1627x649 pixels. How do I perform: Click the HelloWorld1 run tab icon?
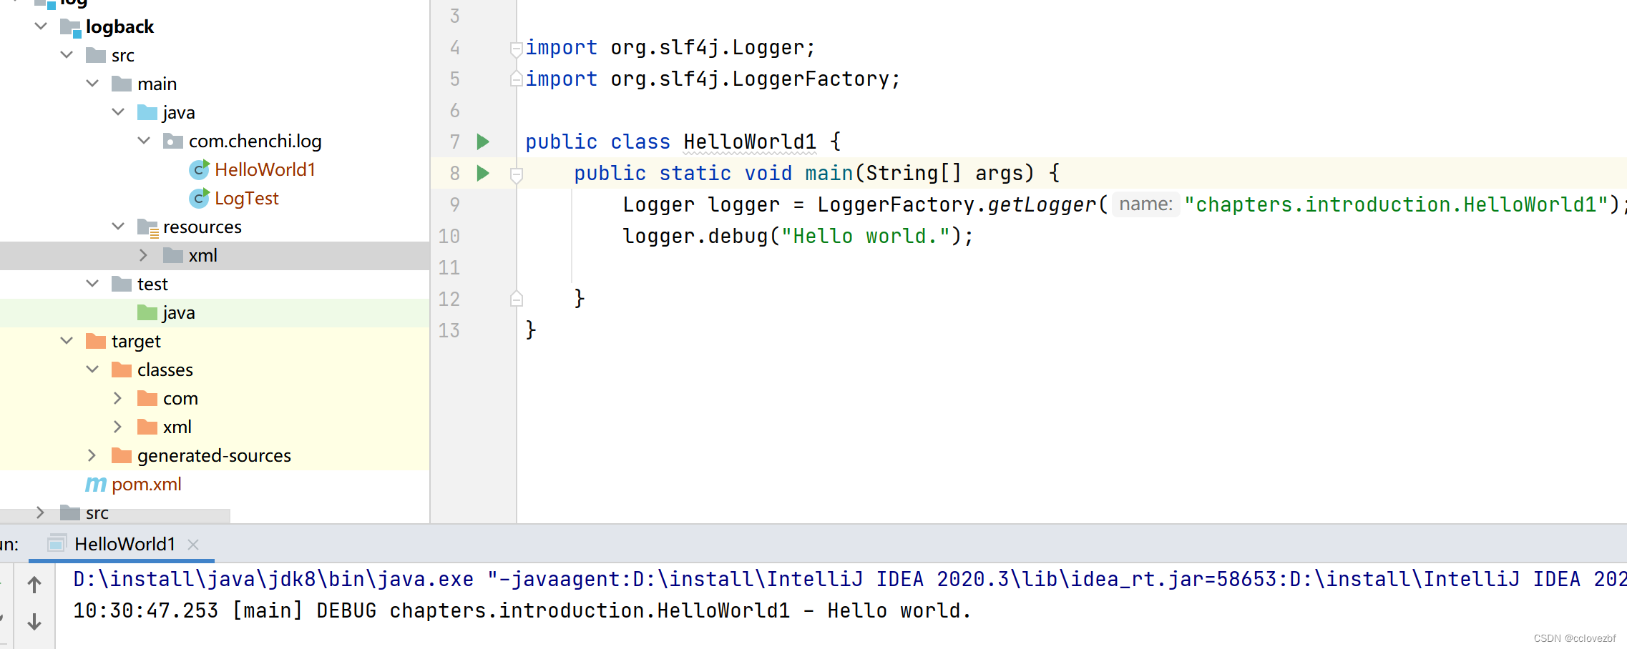pos(57,544)
